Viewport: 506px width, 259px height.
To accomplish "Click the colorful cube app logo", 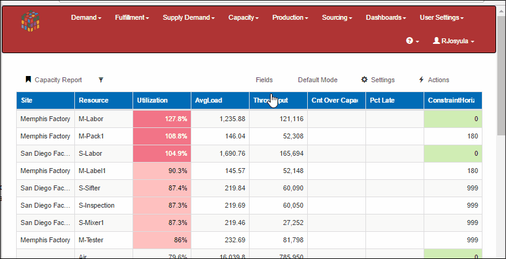I will pyautogui.click(x=30, y=21).
